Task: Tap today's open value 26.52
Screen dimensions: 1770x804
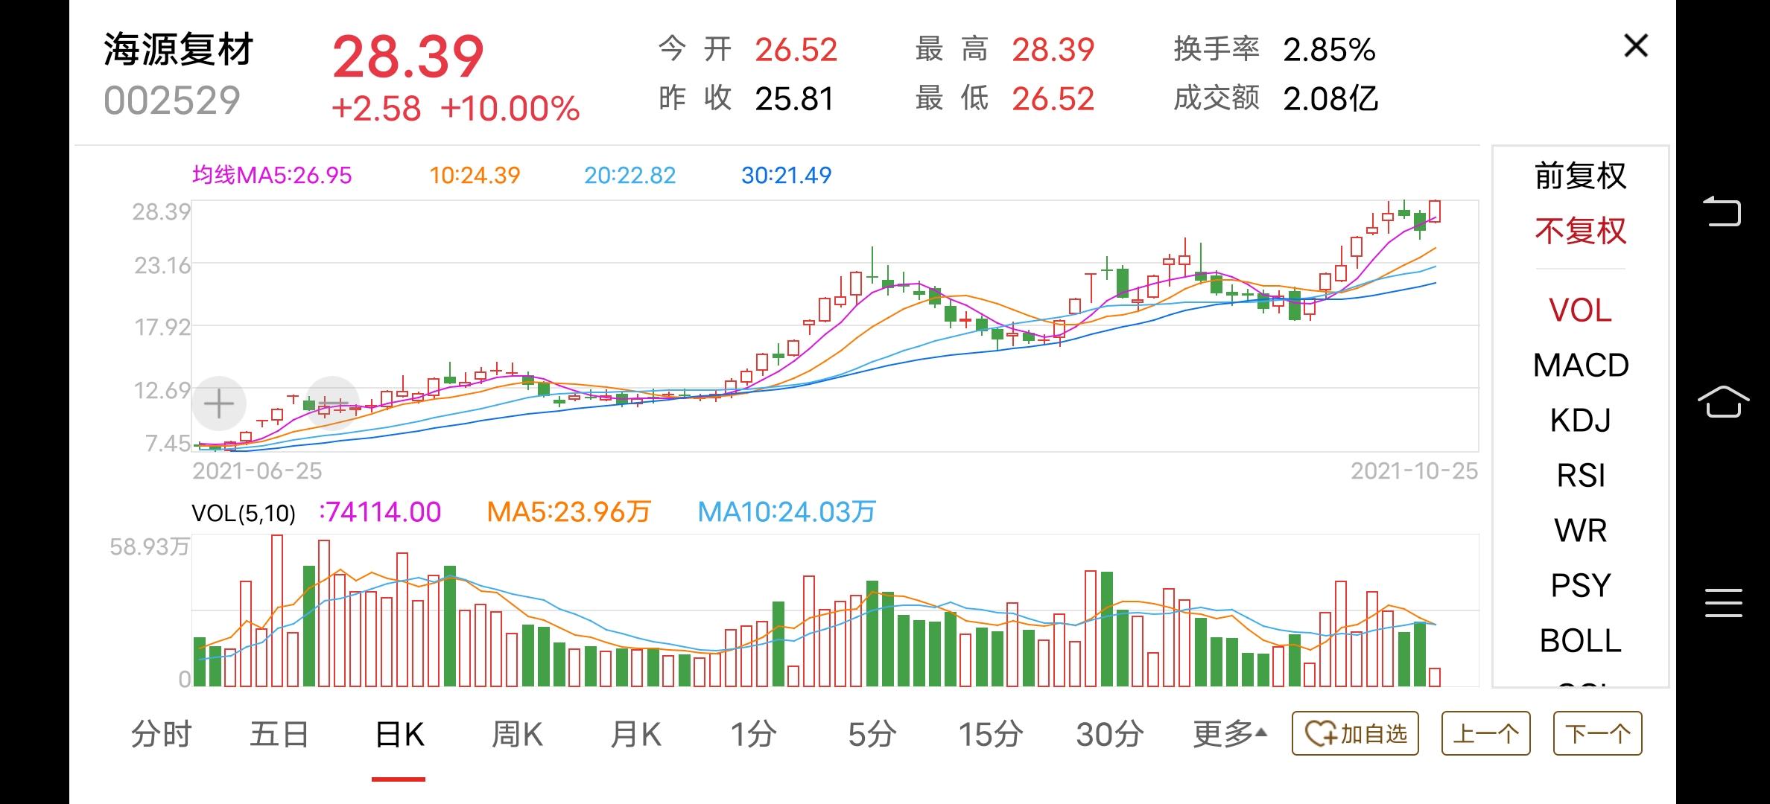Action: pyautogui.click(x=796, y=50)
